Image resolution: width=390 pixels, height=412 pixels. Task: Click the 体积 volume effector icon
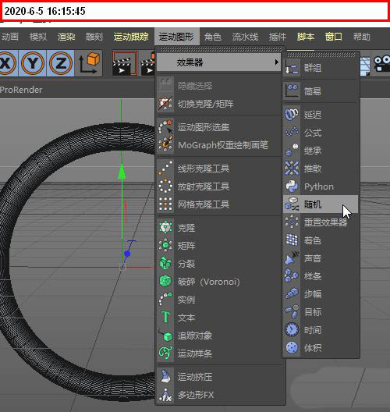click(x=292, y=348)
